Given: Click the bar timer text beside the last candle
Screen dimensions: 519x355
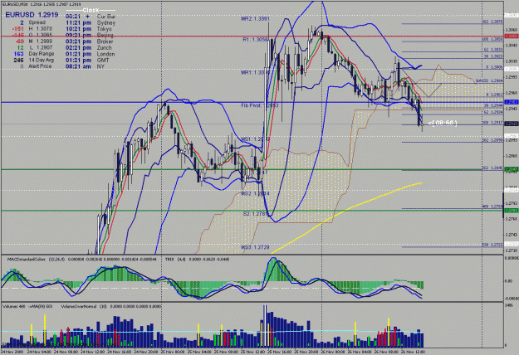Looking at the screenshot, I should [x=443, y=123].
